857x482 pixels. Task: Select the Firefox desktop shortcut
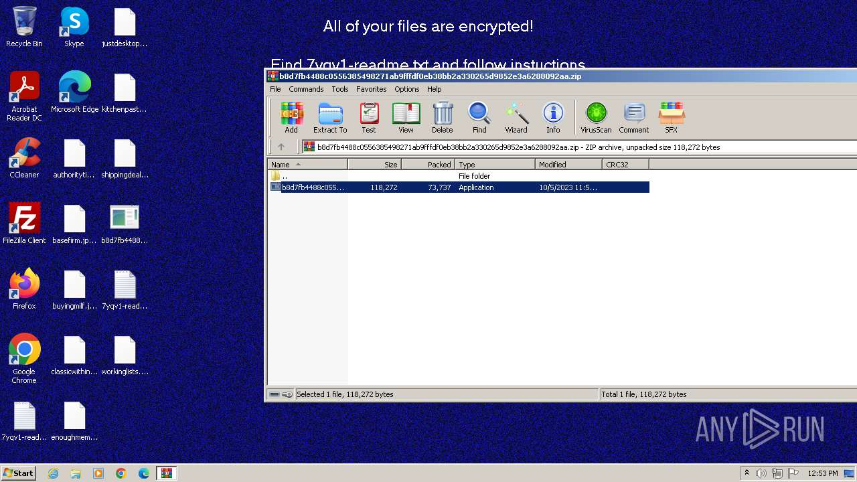(24, 289)
